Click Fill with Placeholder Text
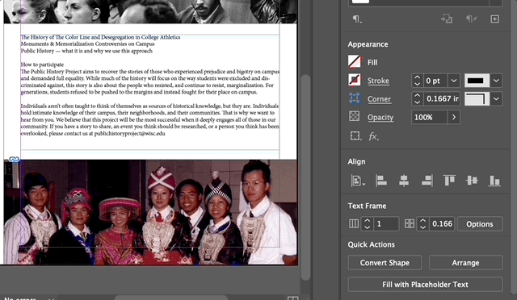Viewport: 517px width, 300px height. pyautogui.click(x=426, y=285)
